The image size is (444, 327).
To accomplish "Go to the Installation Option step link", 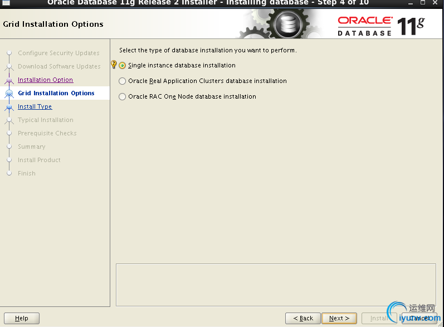I will point(45,80).
